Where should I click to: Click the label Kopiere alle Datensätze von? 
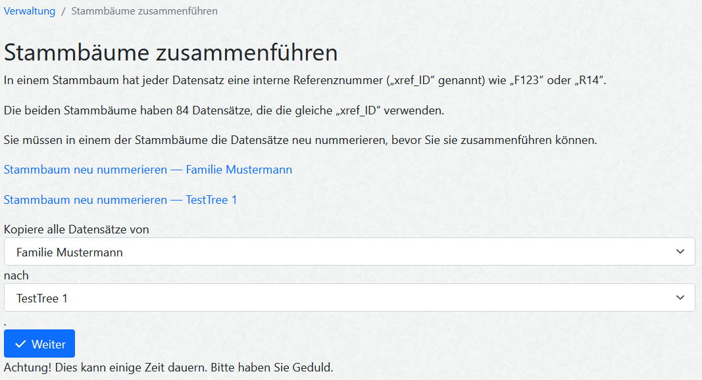(76, 229)
